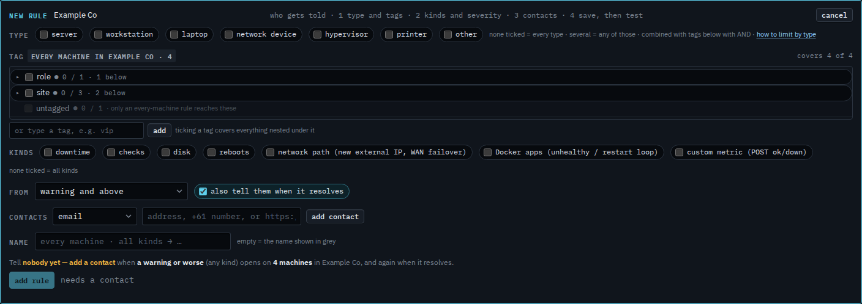This screenshot has height=304, width=862.
Task: Tick the printer type checkbox
Action: pyautogui.click(x=389, y=35)
